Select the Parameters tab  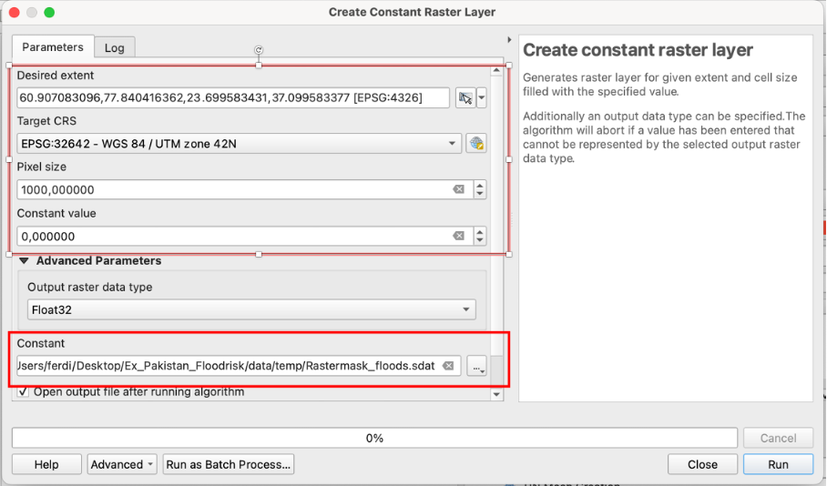(x=53, y=46)
